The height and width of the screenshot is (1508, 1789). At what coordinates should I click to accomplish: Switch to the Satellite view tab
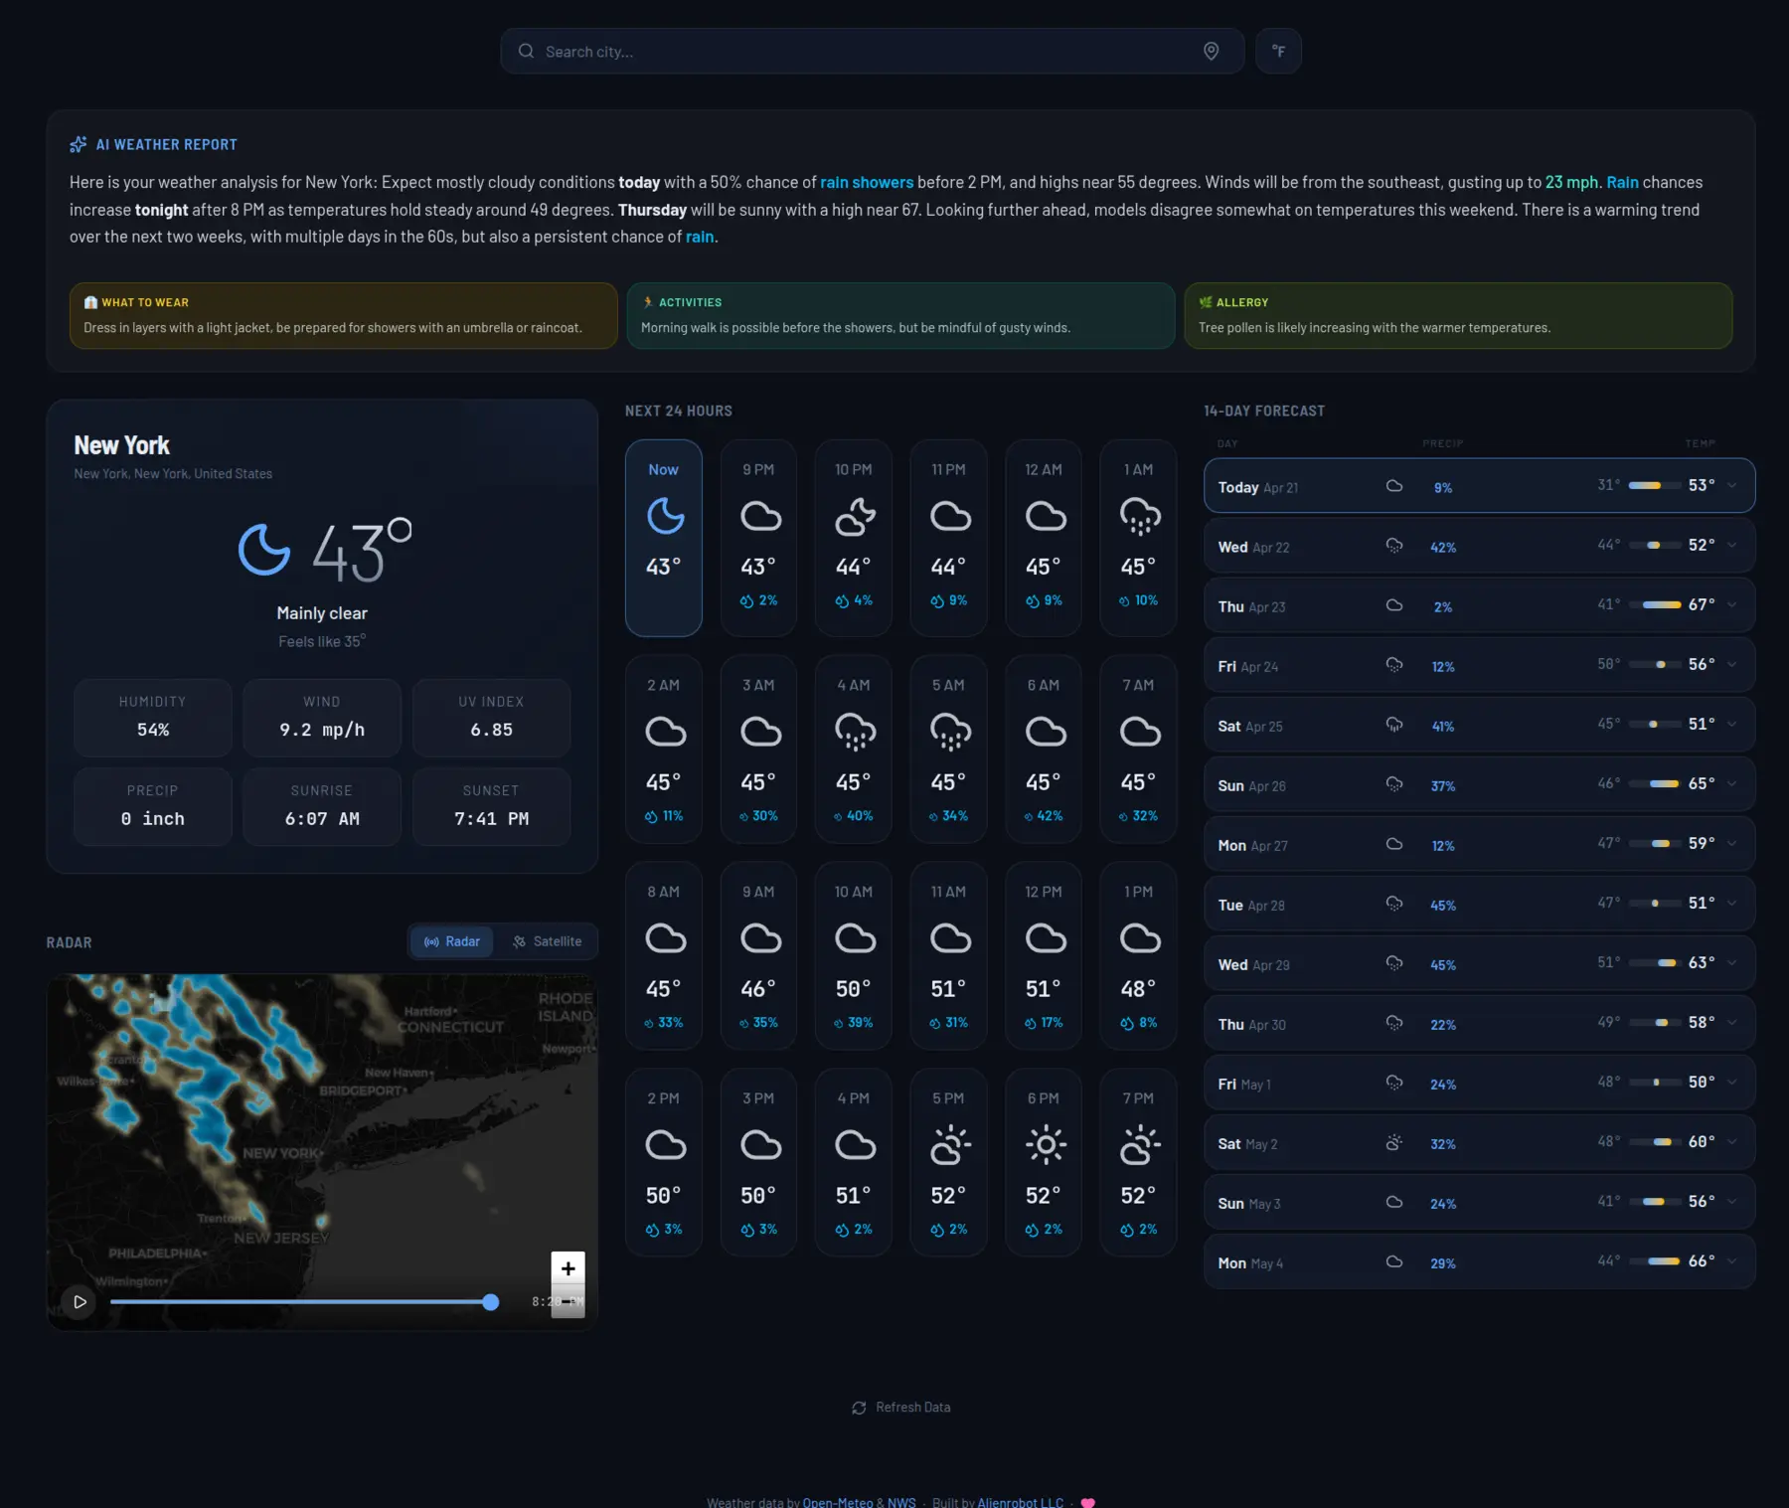547,941
